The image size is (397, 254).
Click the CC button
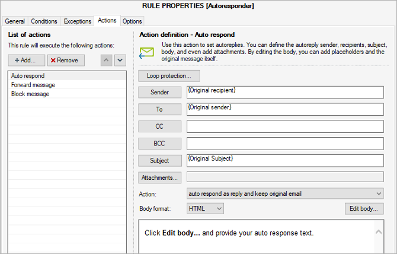click(160, 126)
